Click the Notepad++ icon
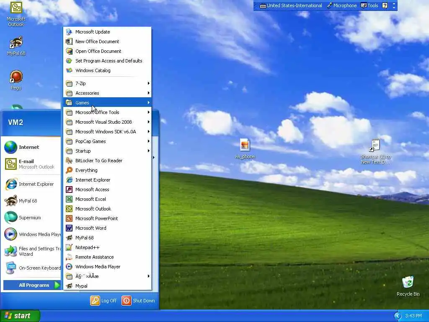 [69, 247]
